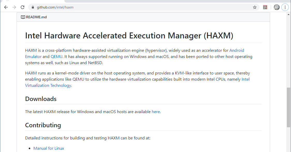
Task: Open the Android Emulator link
Action: pos(237,50)
